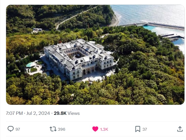The image size is (186, 140).
Task: Open the 7:07 PM timestamp link
Action: tap(14, 113)
